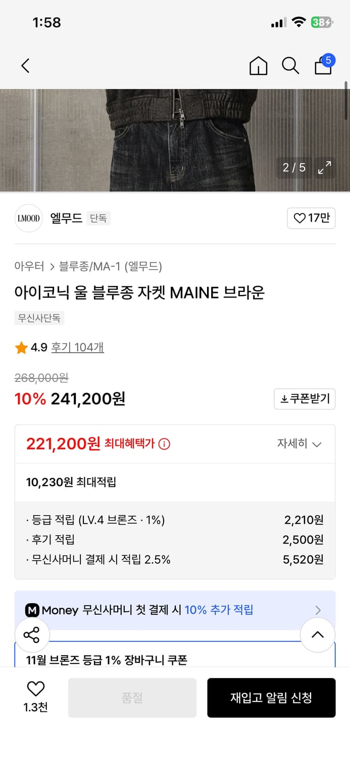Select the 아우터 breadcrumb category
Image resolution: width=350 pixels, height=759 pixels.
[29, 265]
